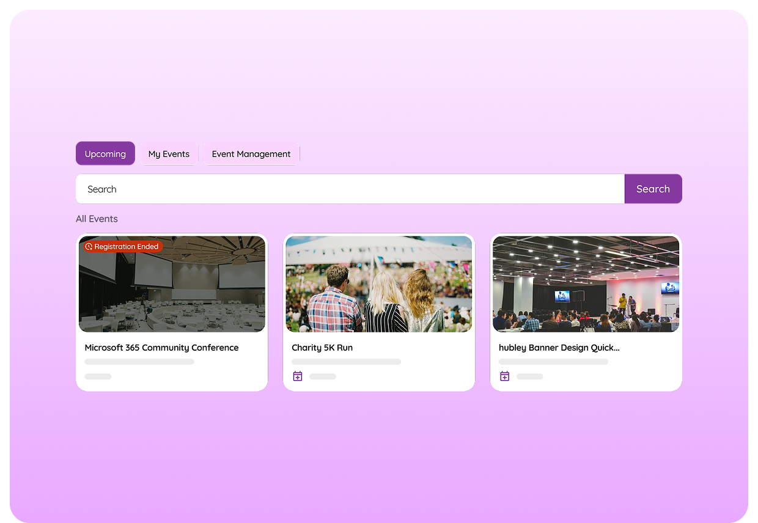Viewport: 758px width, 523px height.
Task: Open Microsoft 365 Community Conference thumbnail
Action: (x=172, y=284)
